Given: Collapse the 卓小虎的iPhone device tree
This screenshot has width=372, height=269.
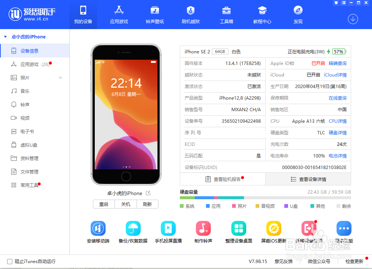Looking at the screenshot, I should (6, 37).
